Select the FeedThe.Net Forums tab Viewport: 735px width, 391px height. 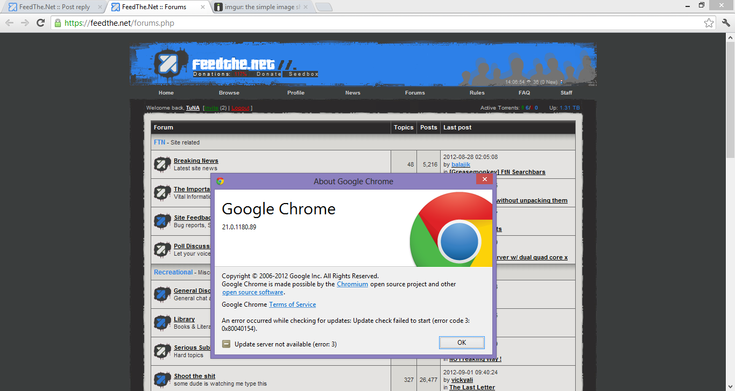154,7
